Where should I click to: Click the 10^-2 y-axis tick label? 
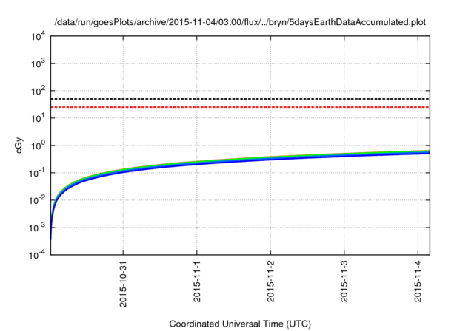point(37,200)
